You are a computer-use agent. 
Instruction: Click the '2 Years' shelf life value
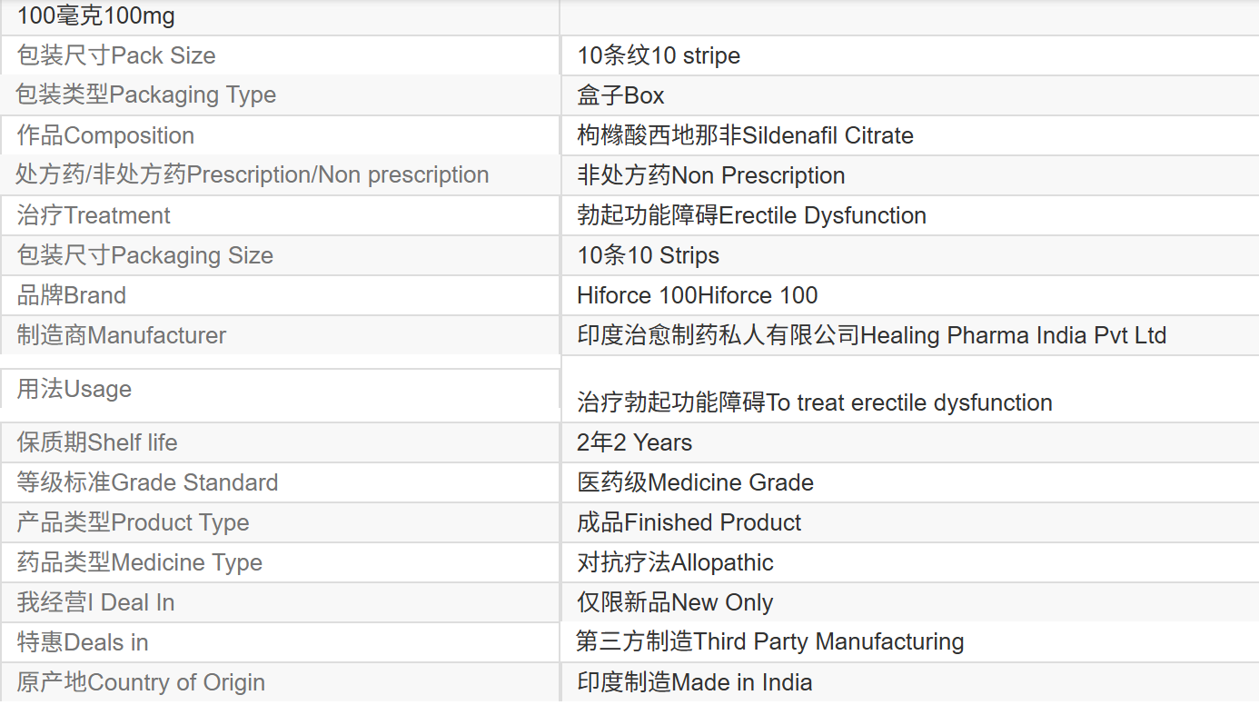coord(634,442)
